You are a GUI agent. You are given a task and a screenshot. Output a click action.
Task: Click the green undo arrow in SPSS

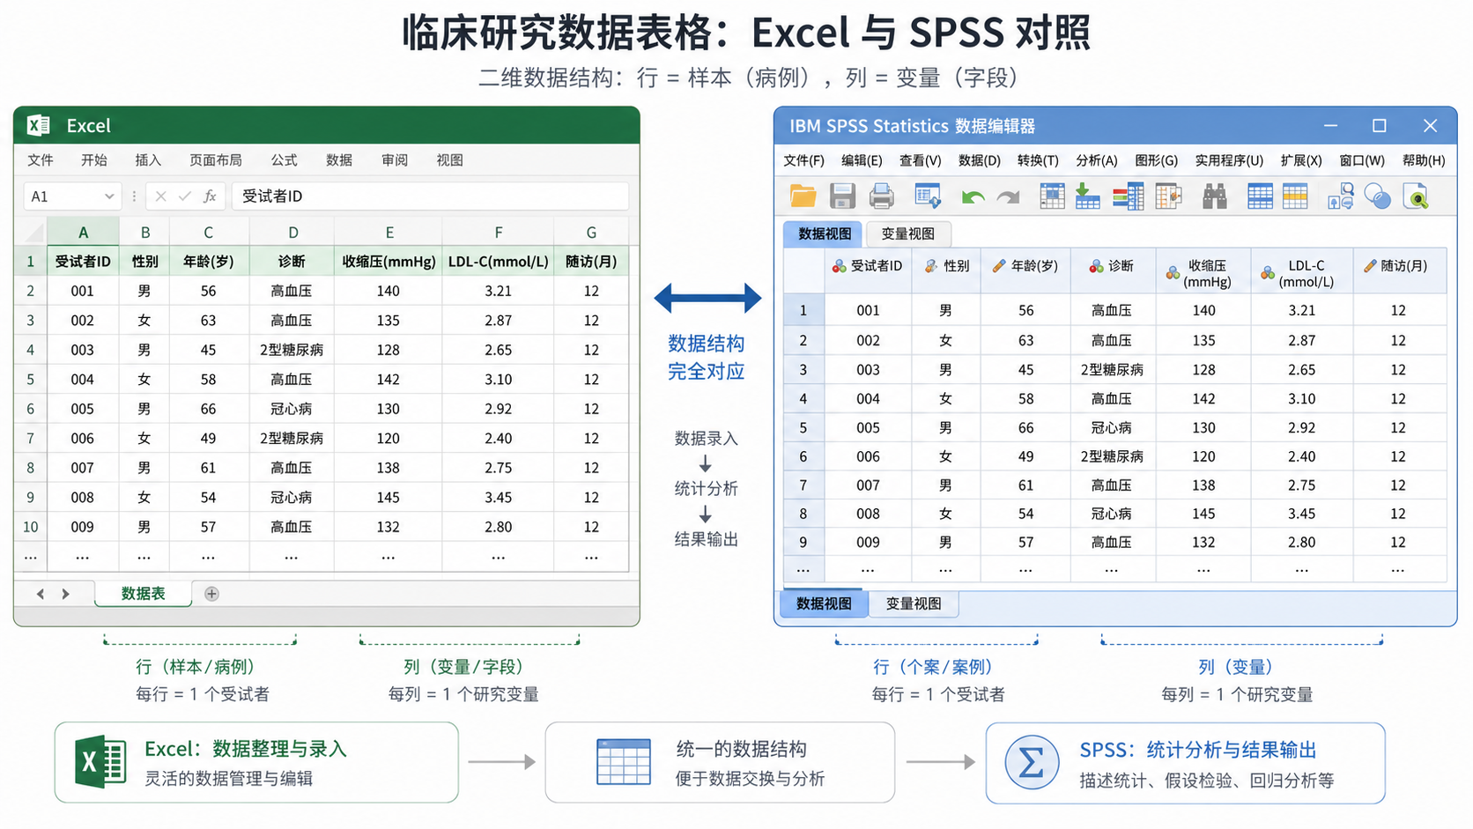973,197
